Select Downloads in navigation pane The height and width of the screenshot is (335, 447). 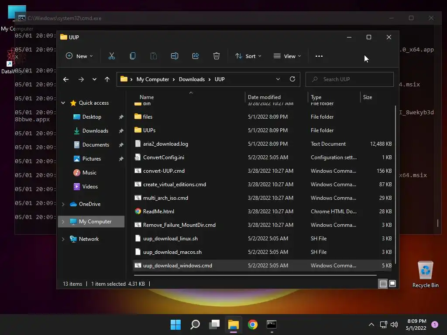point(95,131)
